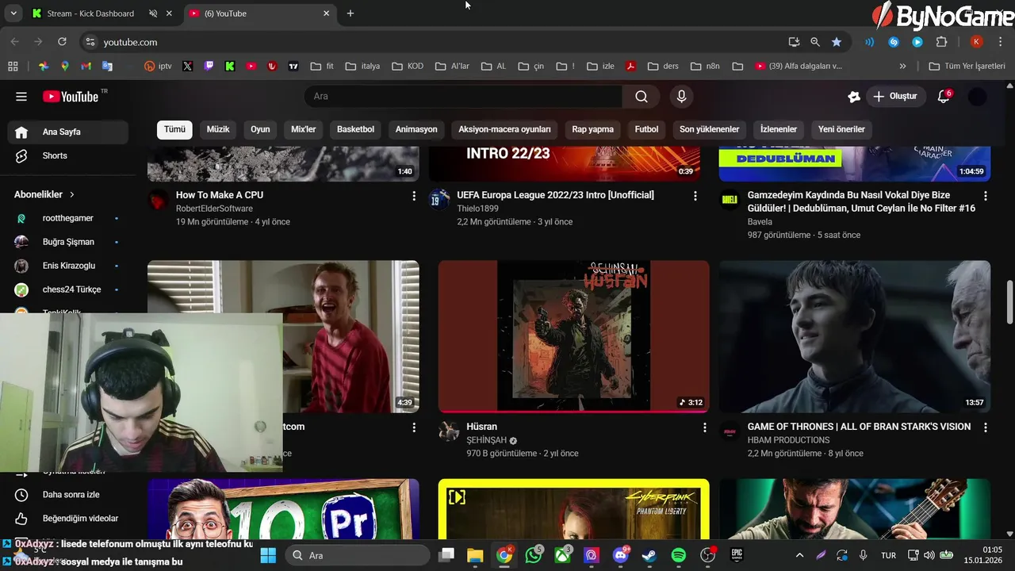Select Ana Sayfa in the sidebar

(x=68, y=132)
